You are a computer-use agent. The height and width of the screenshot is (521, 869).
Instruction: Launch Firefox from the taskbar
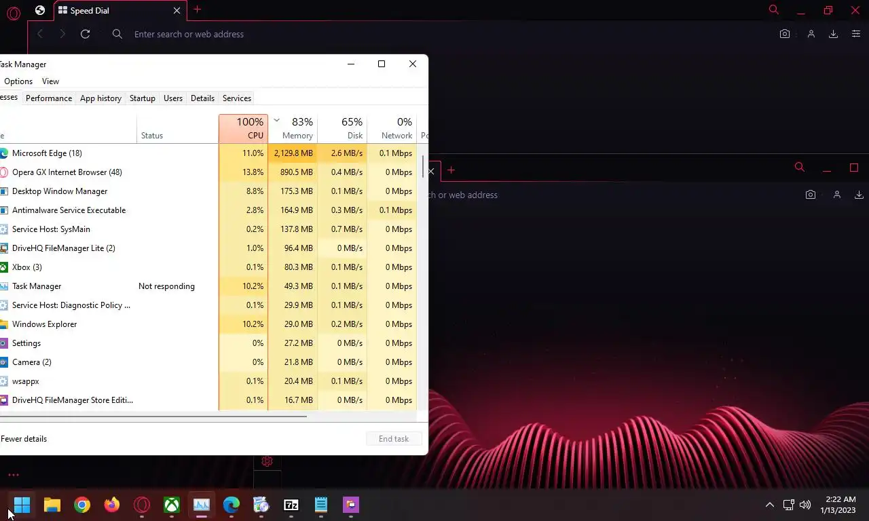pos(112,505)
